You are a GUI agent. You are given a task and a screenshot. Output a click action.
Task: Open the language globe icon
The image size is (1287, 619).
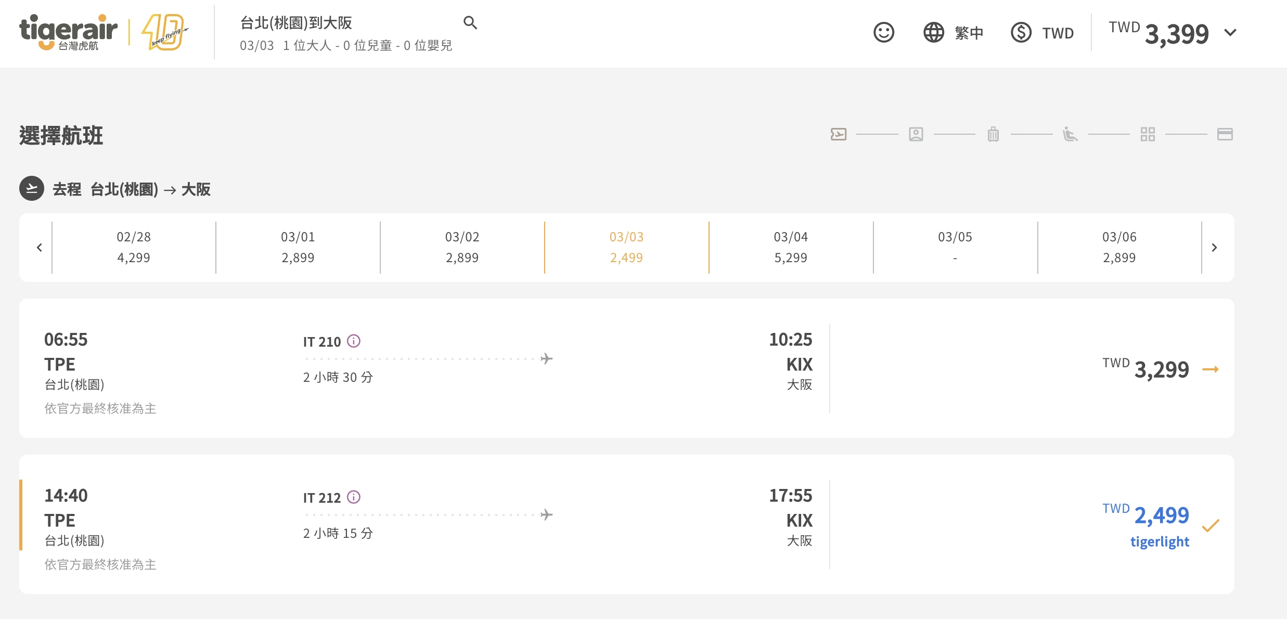coord(933,33)
